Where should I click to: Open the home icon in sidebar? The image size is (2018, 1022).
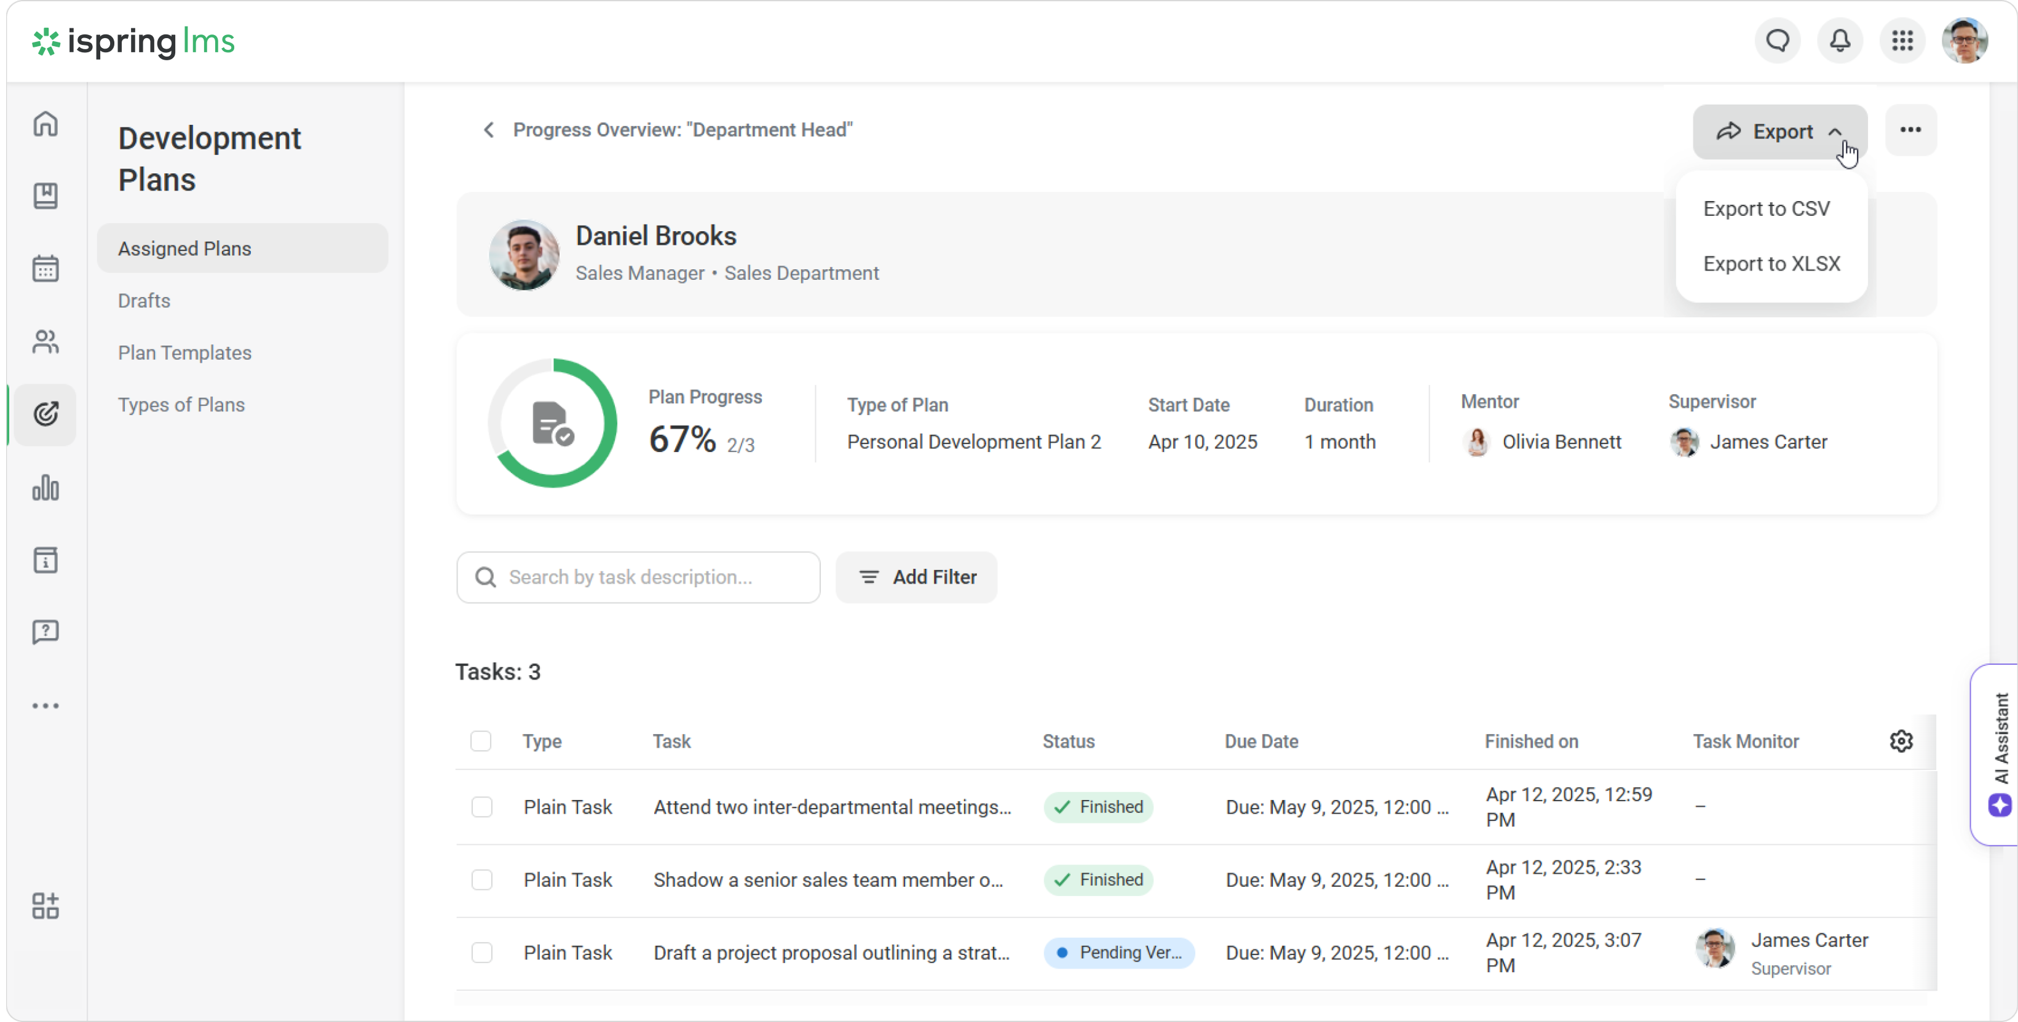tap(46, 124)
